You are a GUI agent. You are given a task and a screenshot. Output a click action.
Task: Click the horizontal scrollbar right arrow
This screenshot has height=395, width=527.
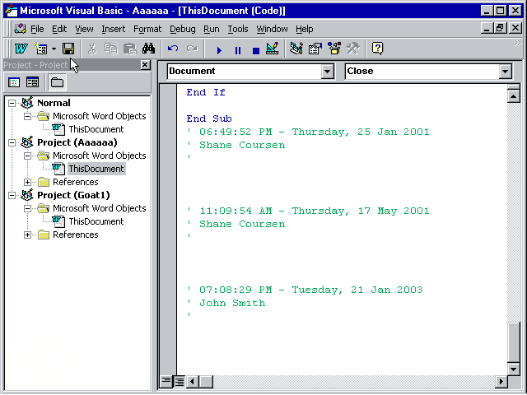(501, 382)
